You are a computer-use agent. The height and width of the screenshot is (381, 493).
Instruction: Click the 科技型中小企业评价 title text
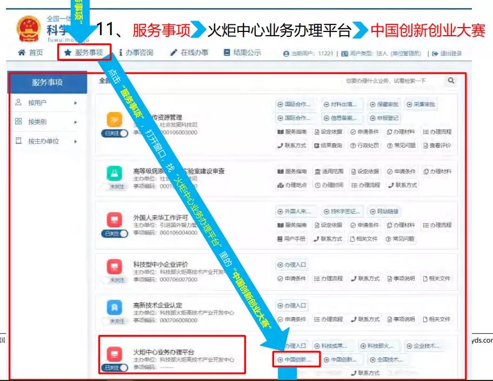[161, 264]
